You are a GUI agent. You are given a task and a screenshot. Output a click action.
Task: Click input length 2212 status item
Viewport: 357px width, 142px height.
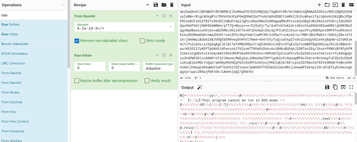(186, 78)
